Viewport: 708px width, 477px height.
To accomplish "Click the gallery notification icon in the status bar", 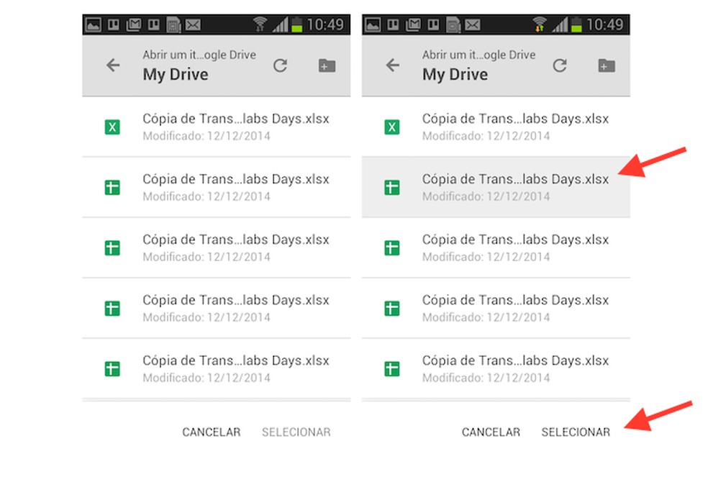I will (x=94, y=23).
